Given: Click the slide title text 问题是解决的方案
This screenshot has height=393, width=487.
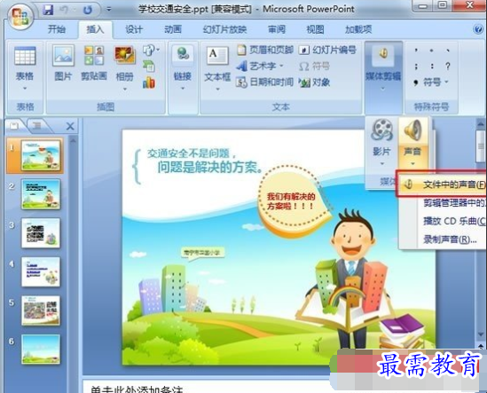Looking at the screenshot, I should coord(209,168).
